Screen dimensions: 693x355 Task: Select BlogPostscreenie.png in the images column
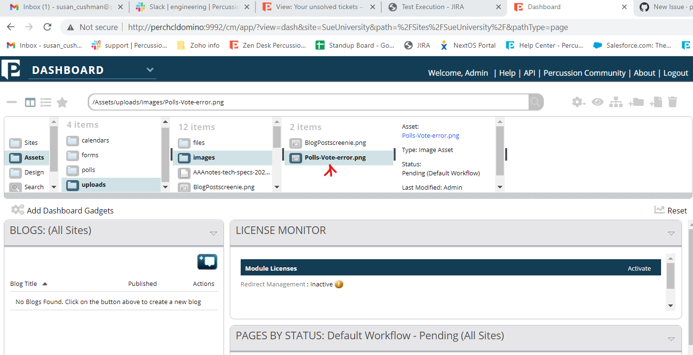click(x=339, y=143)
